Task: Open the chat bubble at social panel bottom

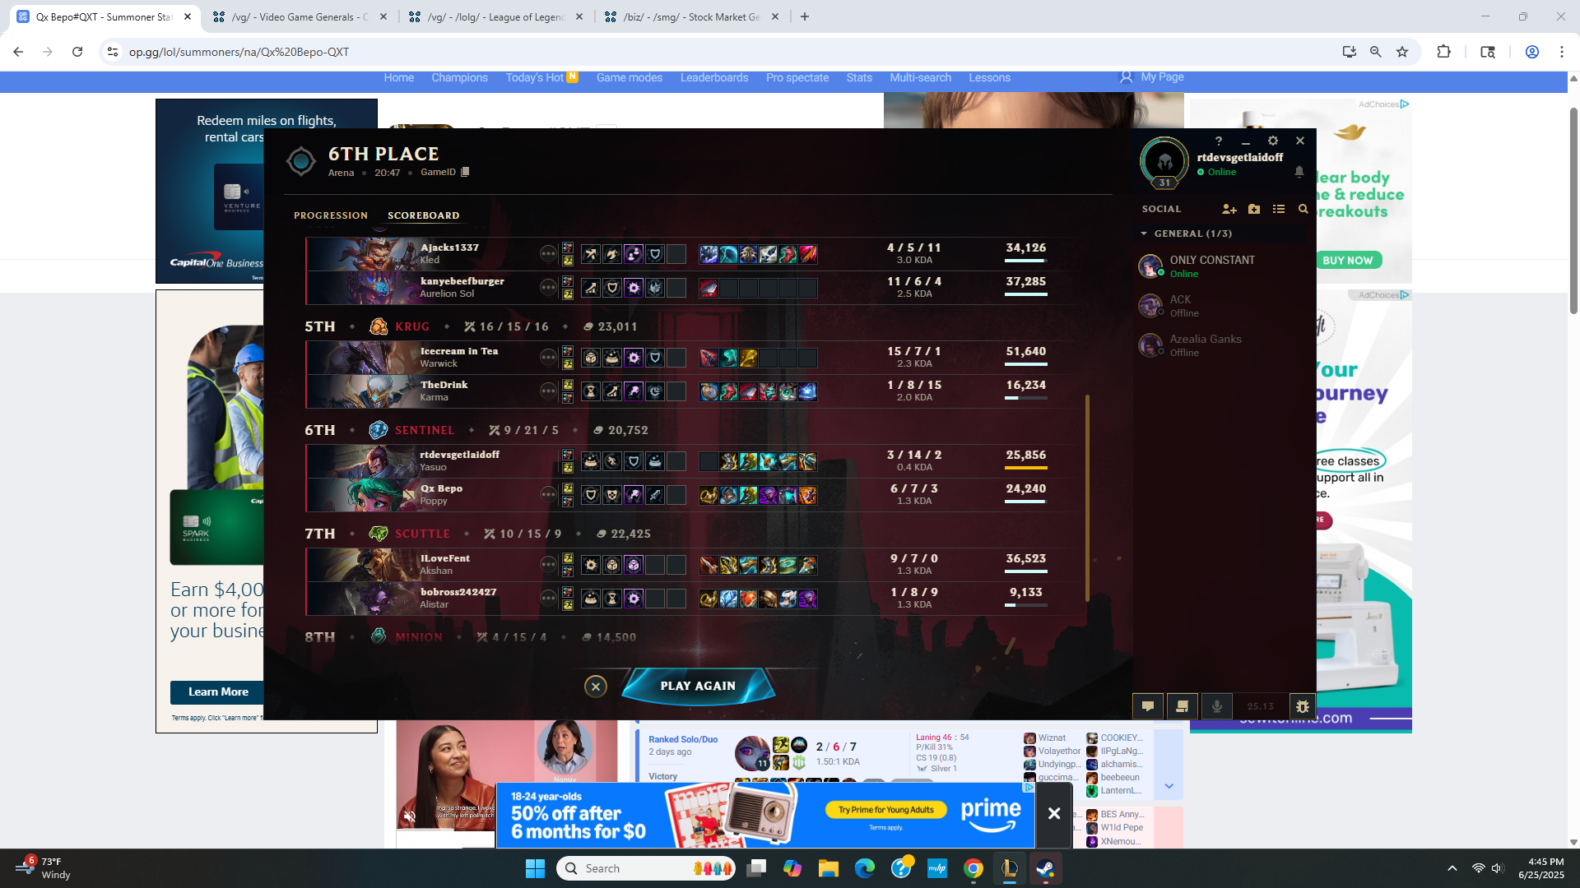Action: tap(1148, 705)
